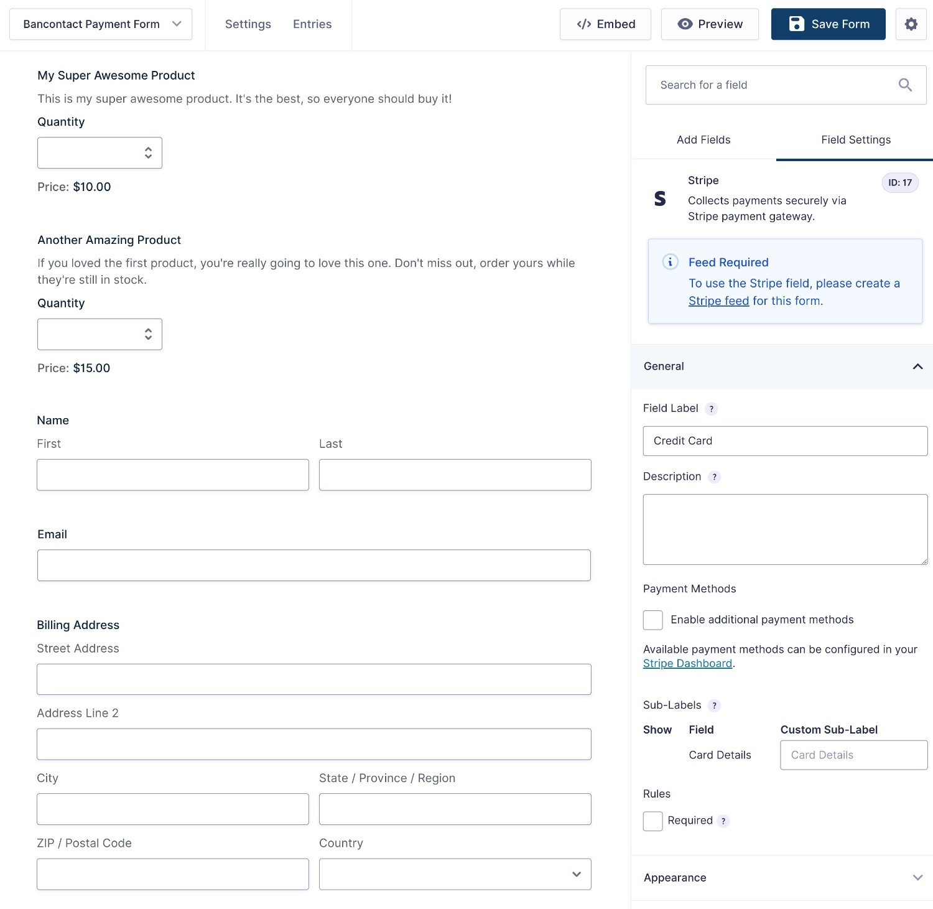Select the Billing Address field label
This screenshot has width=933, height=909.
tap(78, 625)
